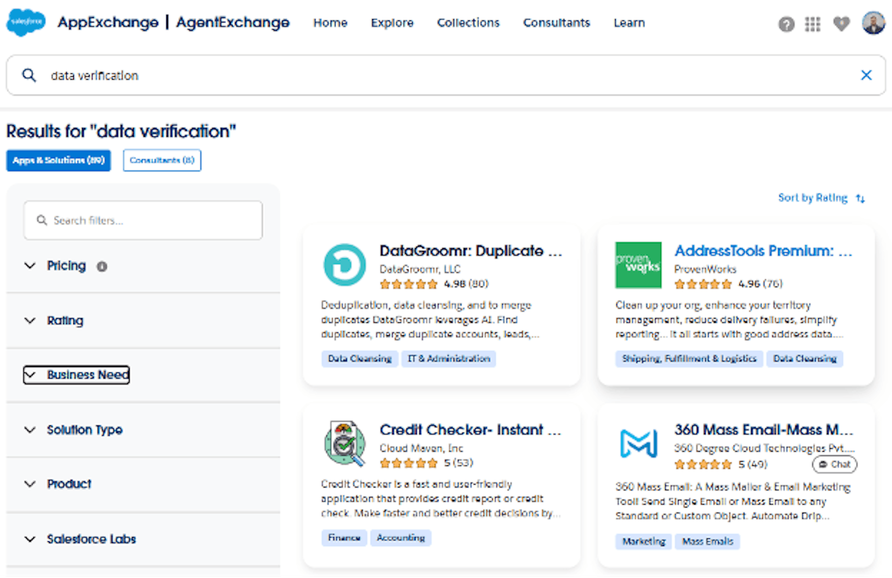
Task: Click the Accounting tag
Action: click(x=400, y=538)
